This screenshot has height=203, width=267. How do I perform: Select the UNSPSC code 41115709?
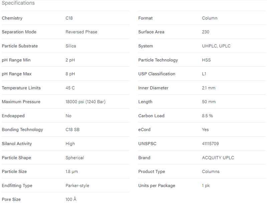[x=211, y=144]
